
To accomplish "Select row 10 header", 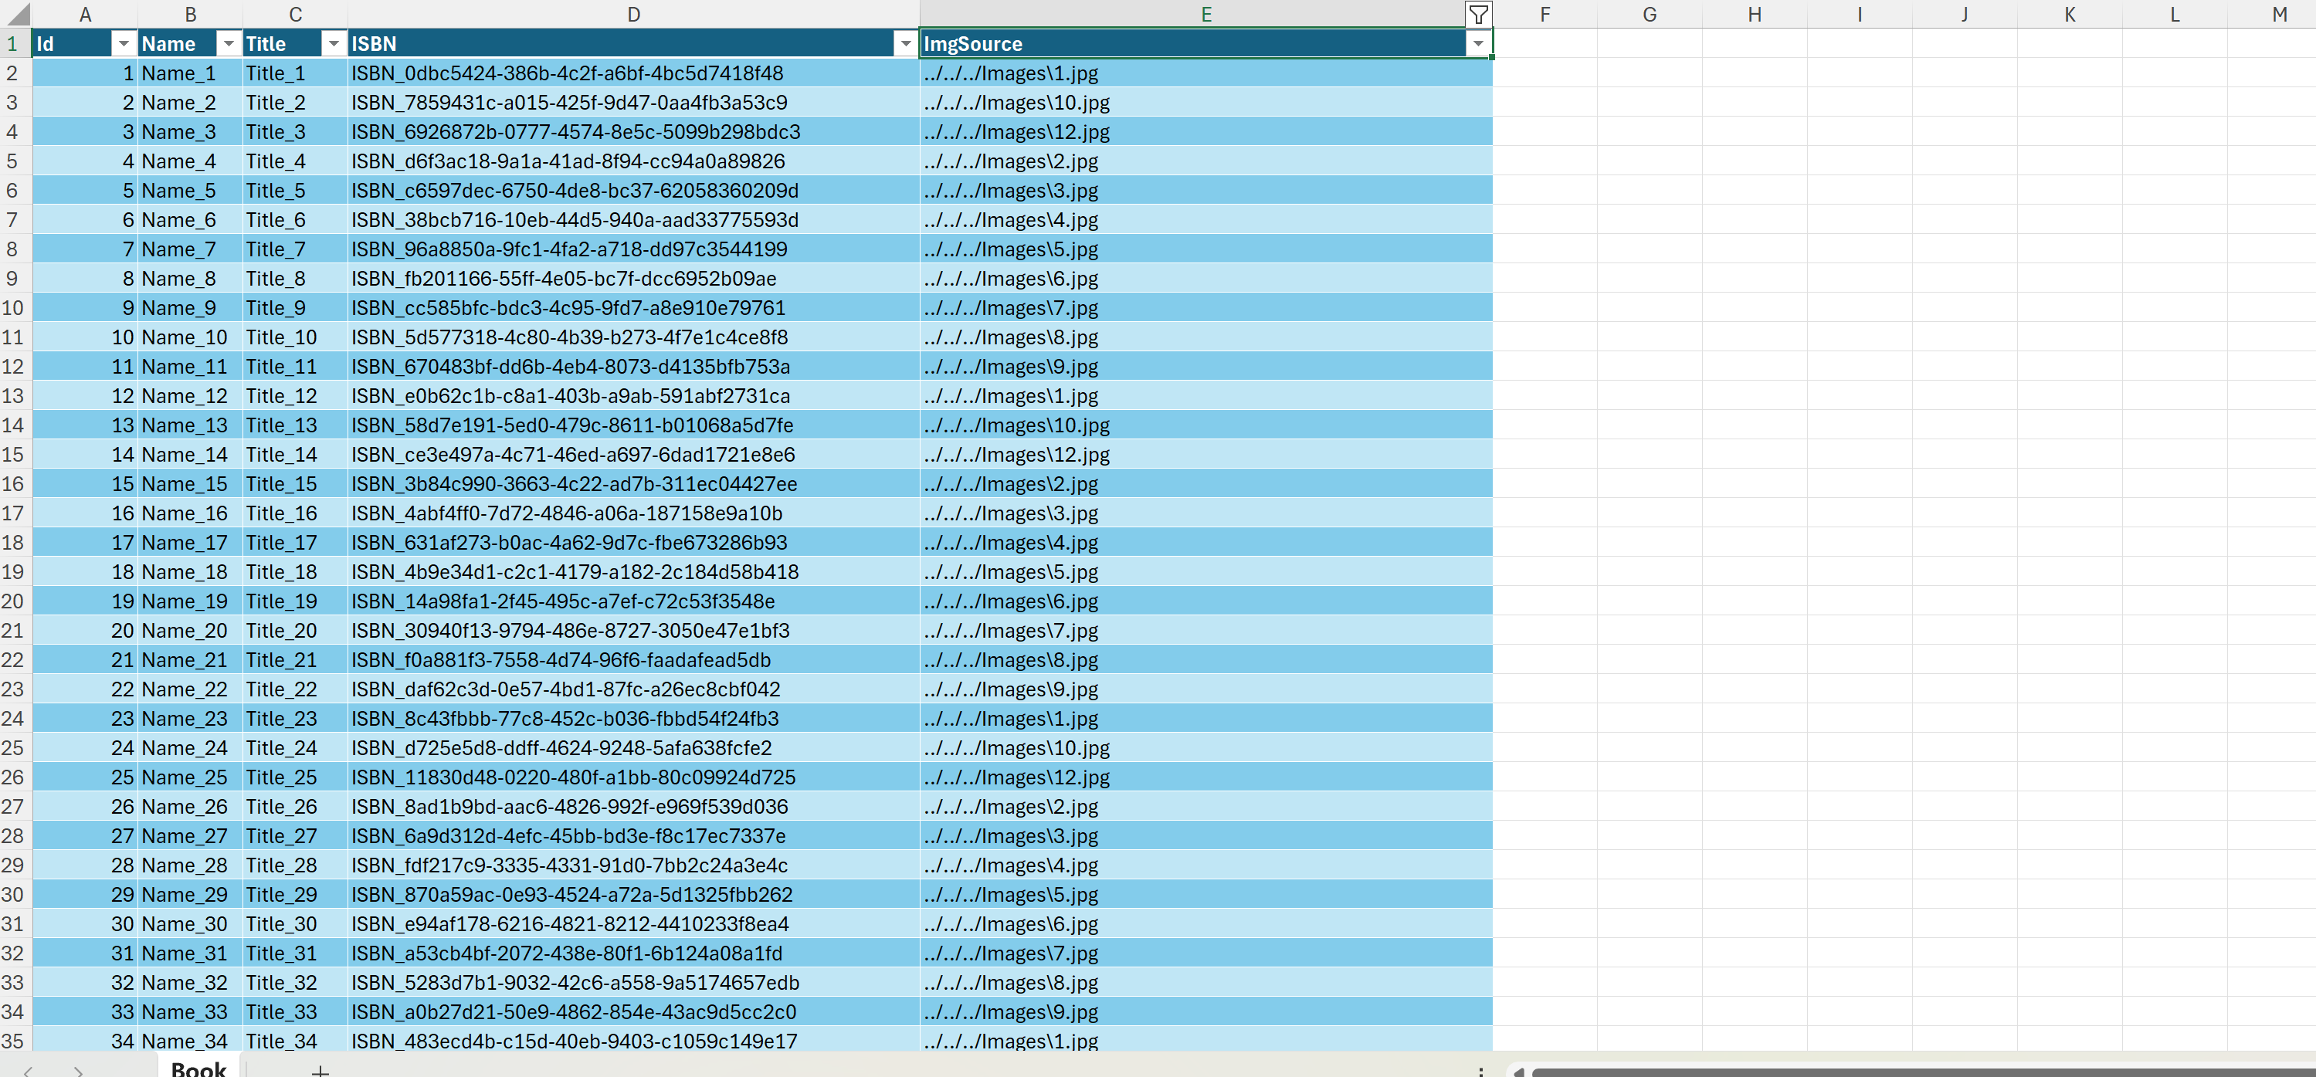I will (13, 307).
